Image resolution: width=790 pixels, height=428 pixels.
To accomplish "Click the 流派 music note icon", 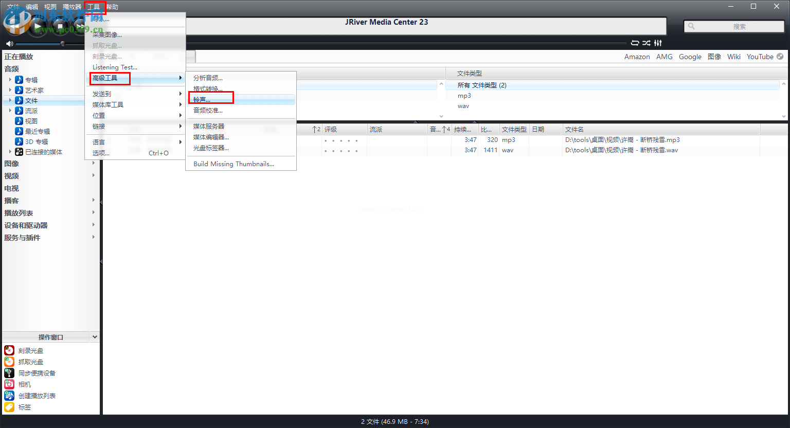I will pyautogui.click(x=19, y=111).
